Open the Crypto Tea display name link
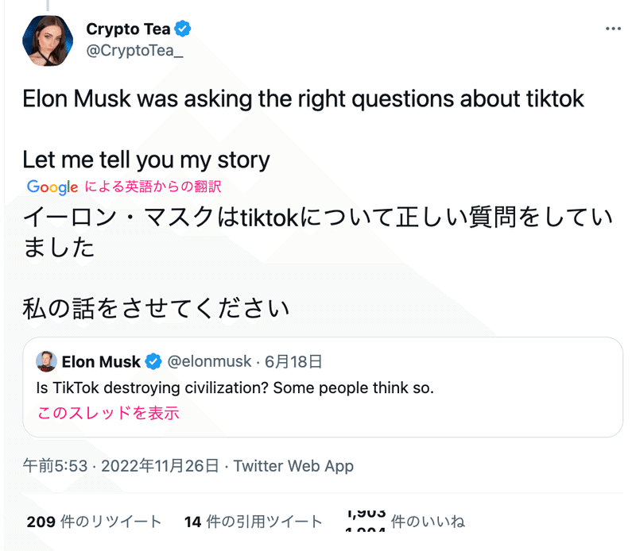 128,29
